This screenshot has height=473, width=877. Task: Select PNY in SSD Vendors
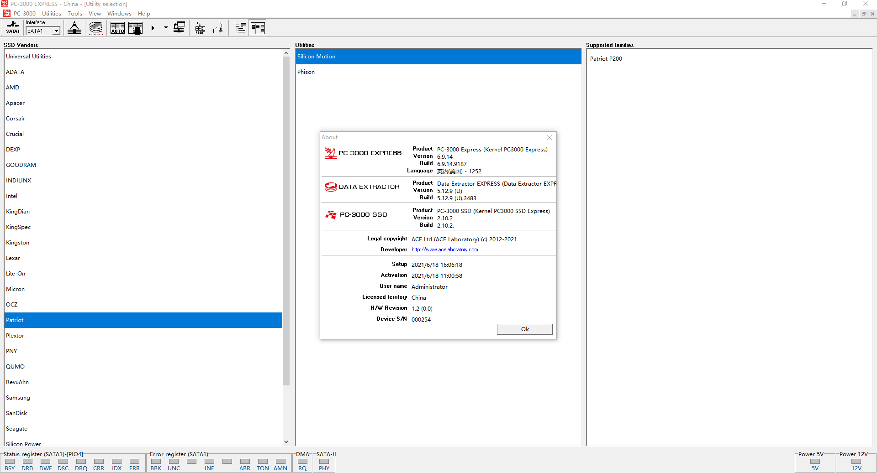[143, 351]
